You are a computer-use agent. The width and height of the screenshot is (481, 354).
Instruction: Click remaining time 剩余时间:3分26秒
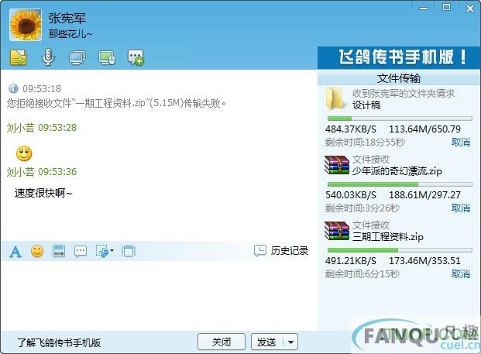362,208
